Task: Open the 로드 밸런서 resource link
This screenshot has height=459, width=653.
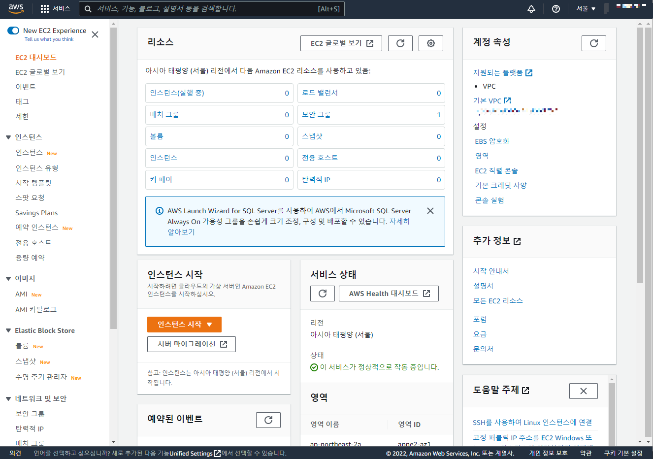Action: click(x=320, y=93)
